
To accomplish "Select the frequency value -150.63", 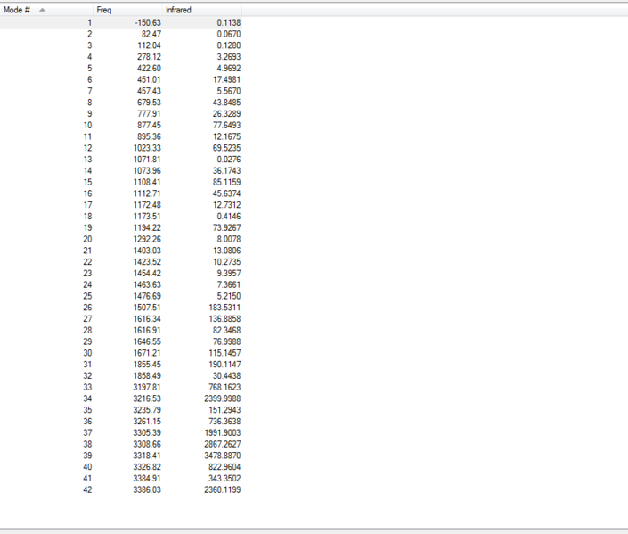I will click(148, 23).
